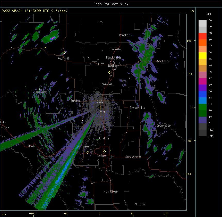This screenshot has width=222, height=217.
Task: Click the -100 tick label on the bottom axis
Action: (32, 213)
